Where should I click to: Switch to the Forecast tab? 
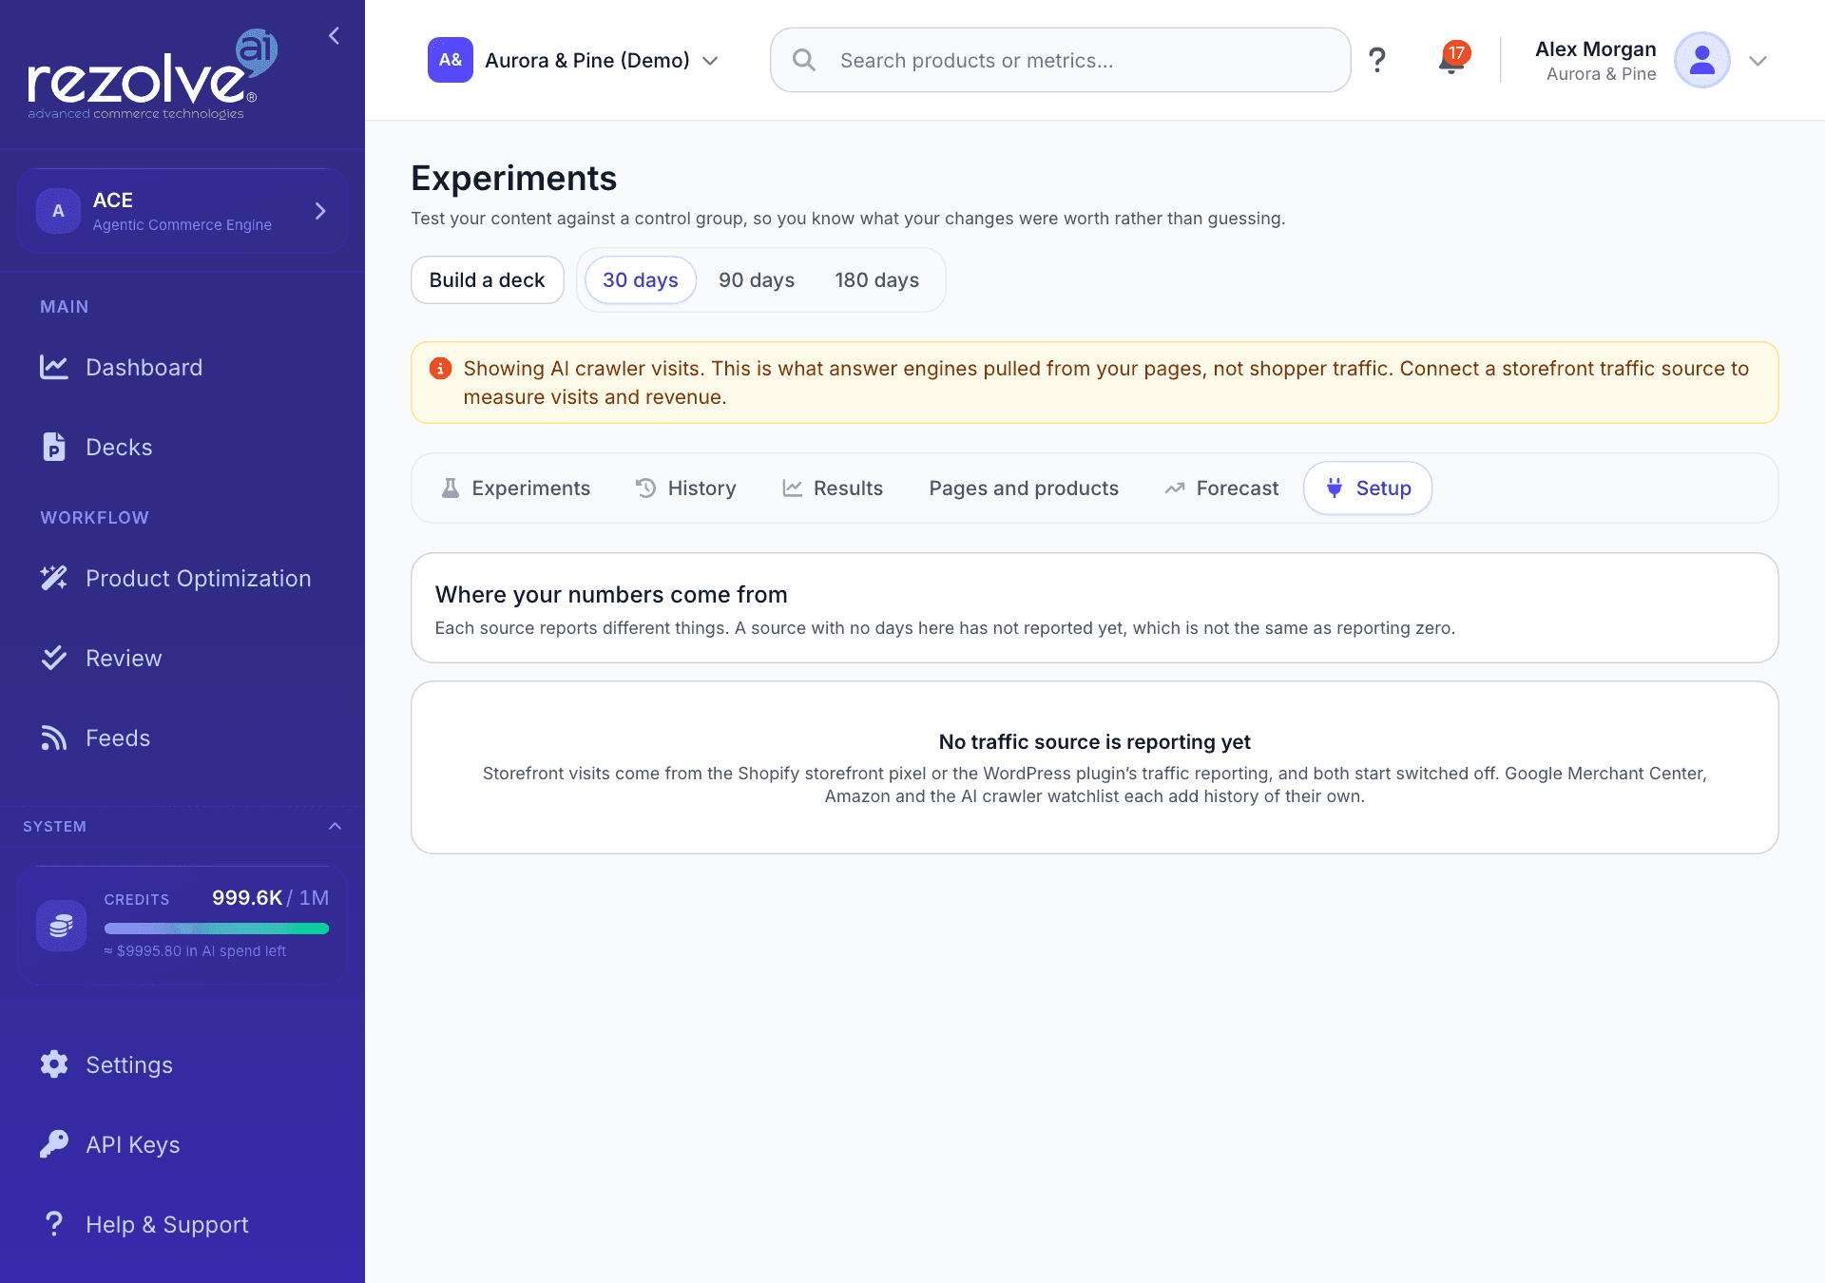[1221, 488]
